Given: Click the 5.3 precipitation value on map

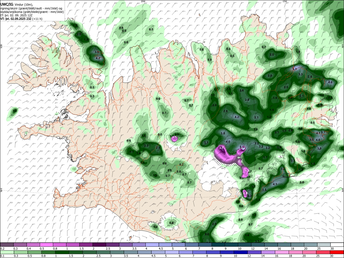Looking at the screenshot, I should point(294,69).
